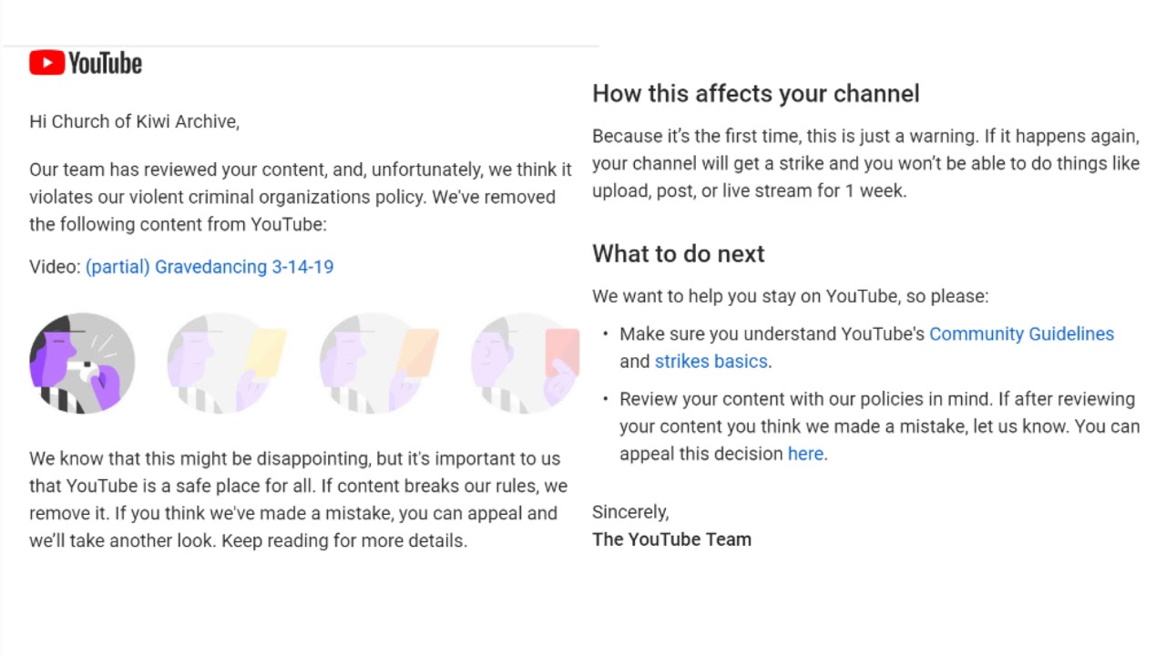Click the paragraph starting 'Because it's the first time'

(x=866, y=163)
